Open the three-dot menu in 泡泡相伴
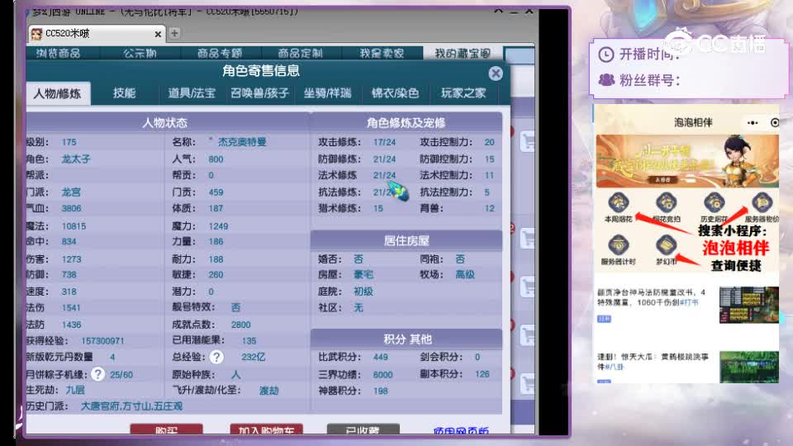The width and height of the screenshot is (793, 446). click(753, 123)
